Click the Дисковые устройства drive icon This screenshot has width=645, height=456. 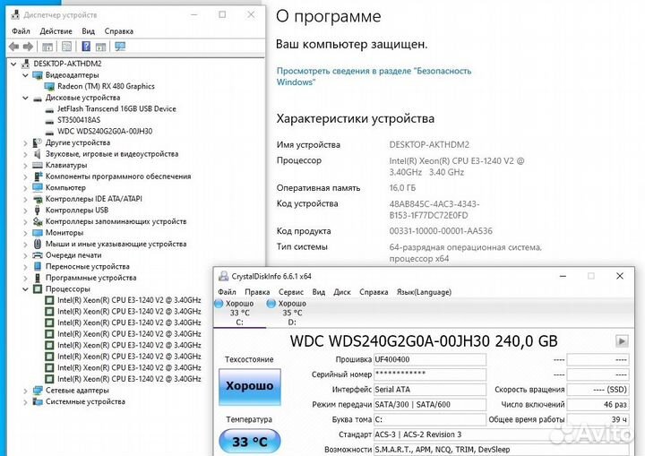click(38, 99)
